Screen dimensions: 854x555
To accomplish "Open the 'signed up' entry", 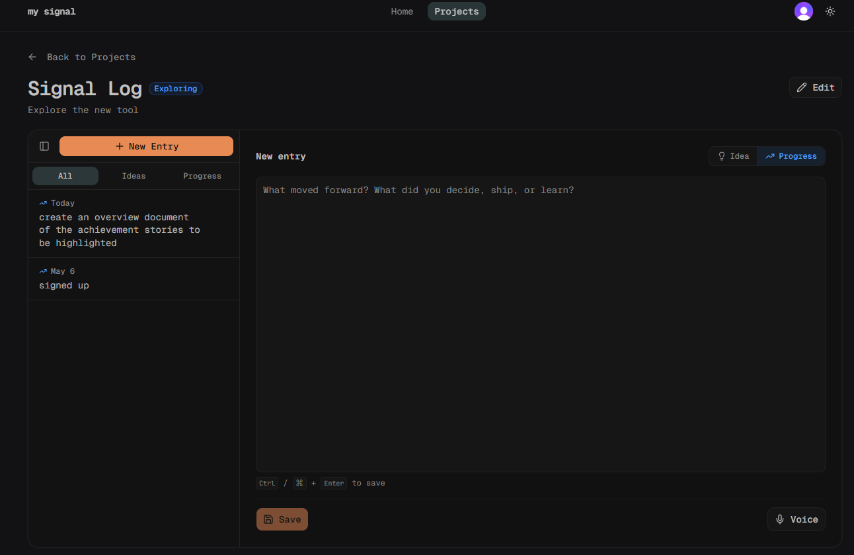I will [x=134, y=279].
